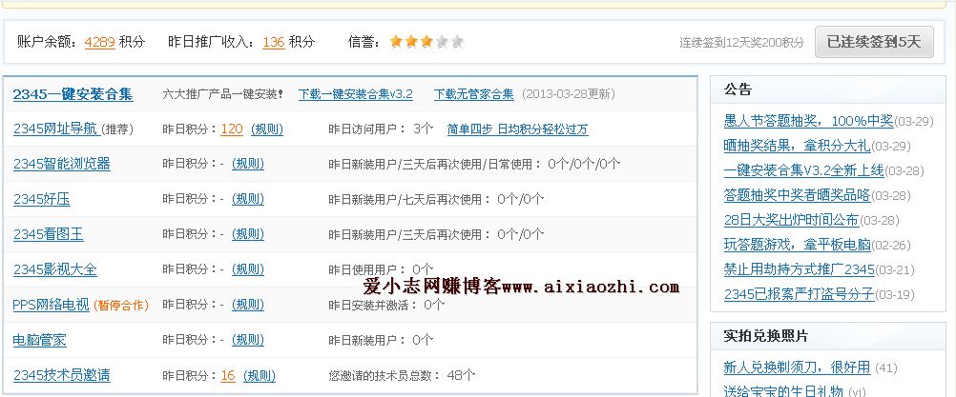Click the 已连续签到5天 sign-in button

(x=874, y=42)
